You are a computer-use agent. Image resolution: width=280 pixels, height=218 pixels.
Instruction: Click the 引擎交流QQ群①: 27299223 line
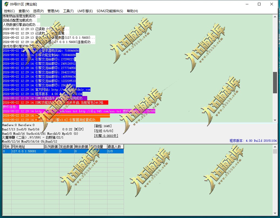(x=38, y=59)
